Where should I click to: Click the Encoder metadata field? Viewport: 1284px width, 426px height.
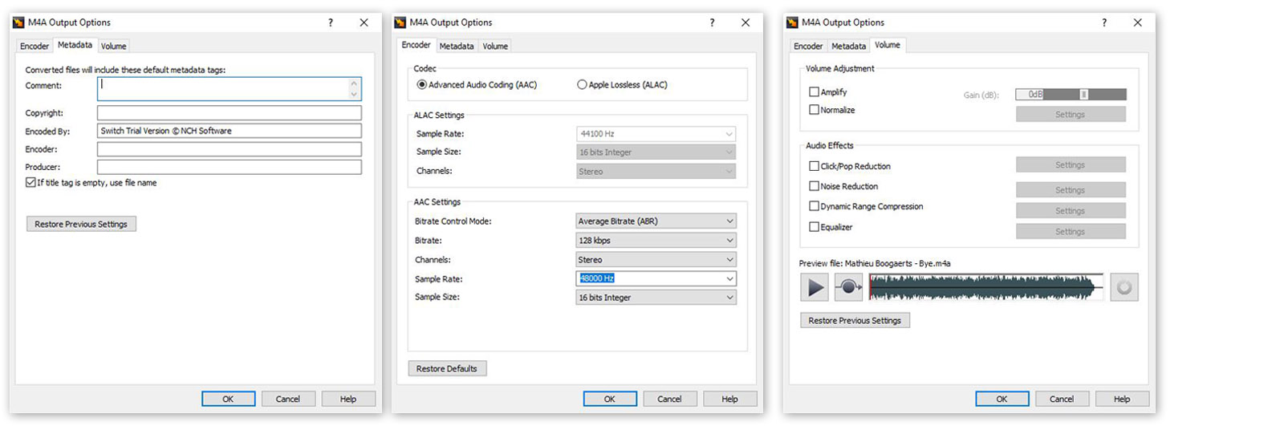[230, 149]
